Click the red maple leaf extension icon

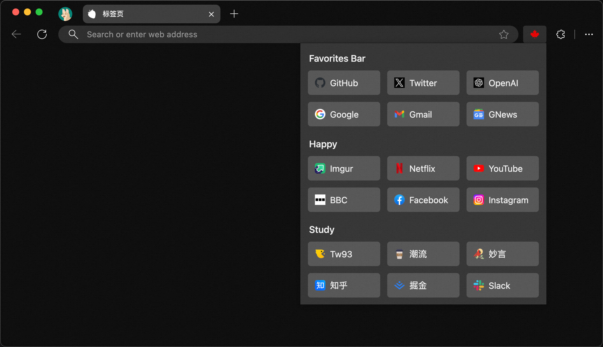click(534, 34)
